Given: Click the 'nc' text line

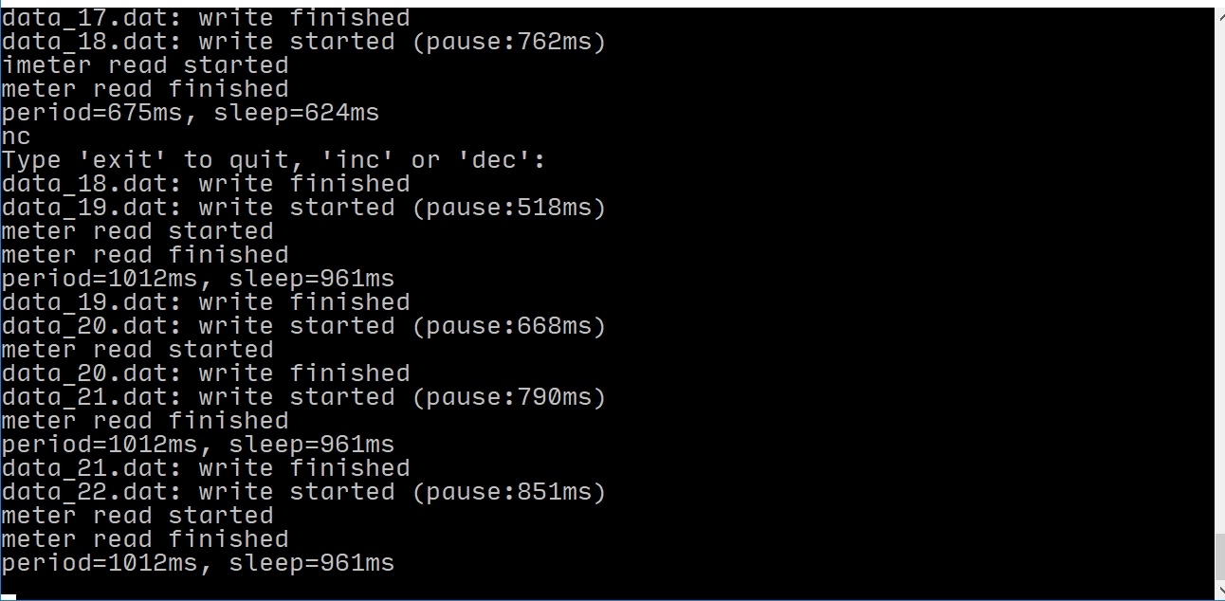Looking at the screenshot, I should click(x=16, y=137).
